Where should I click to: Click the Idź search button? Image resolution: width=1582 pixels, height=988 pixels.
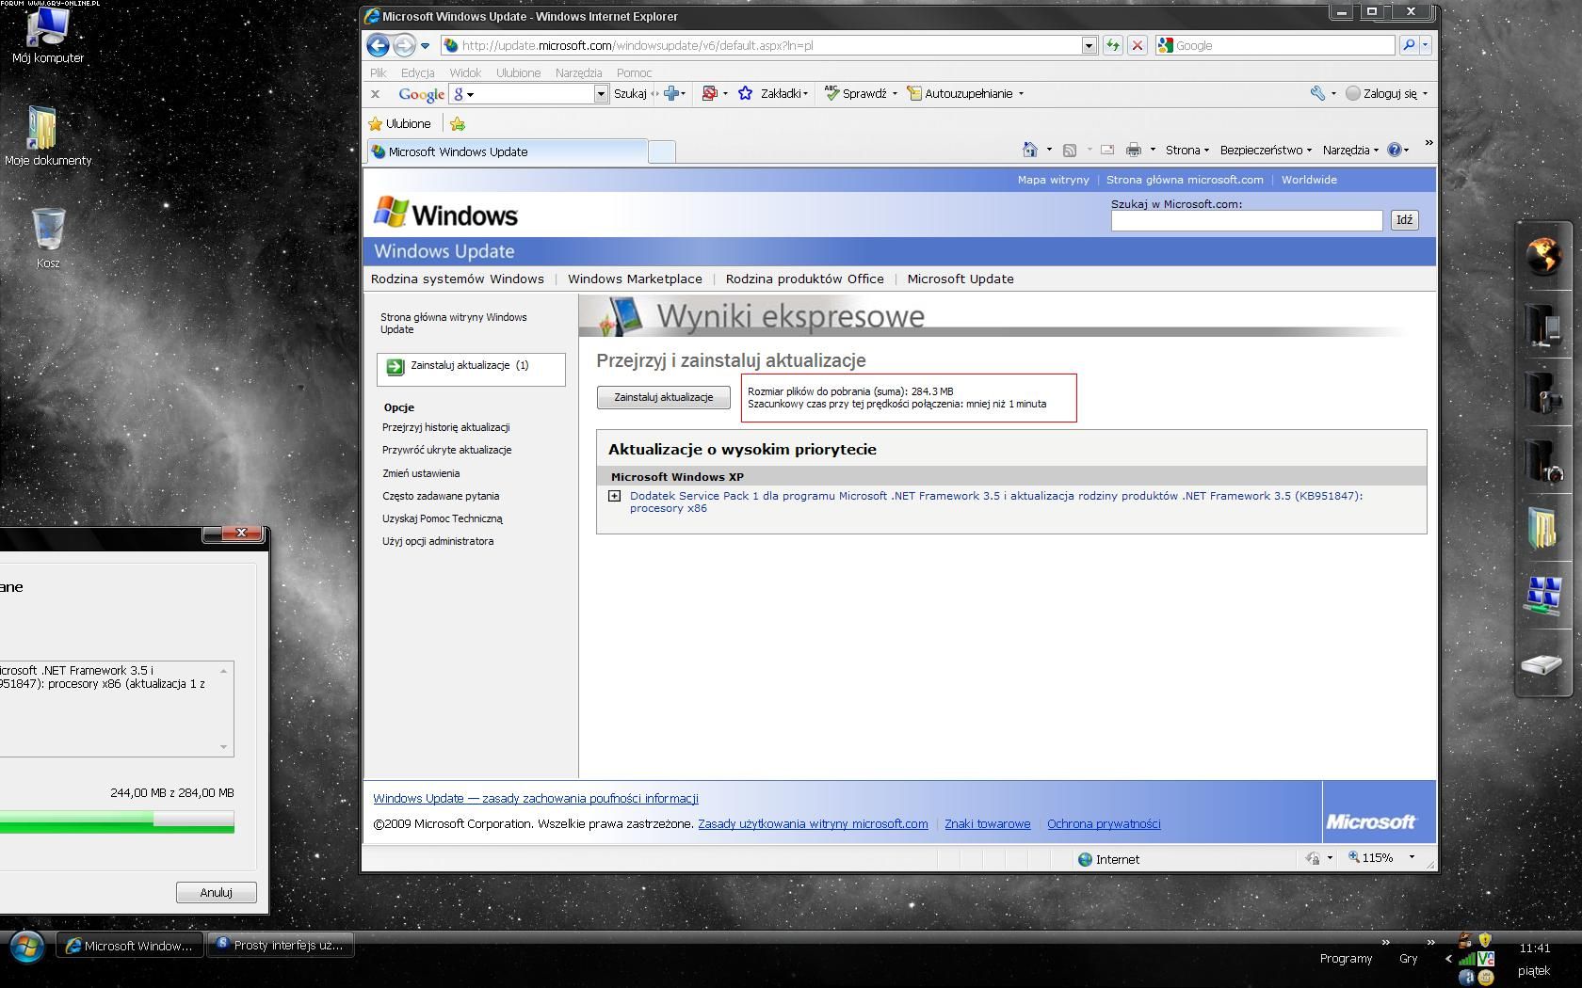[x=1404, y=220]
